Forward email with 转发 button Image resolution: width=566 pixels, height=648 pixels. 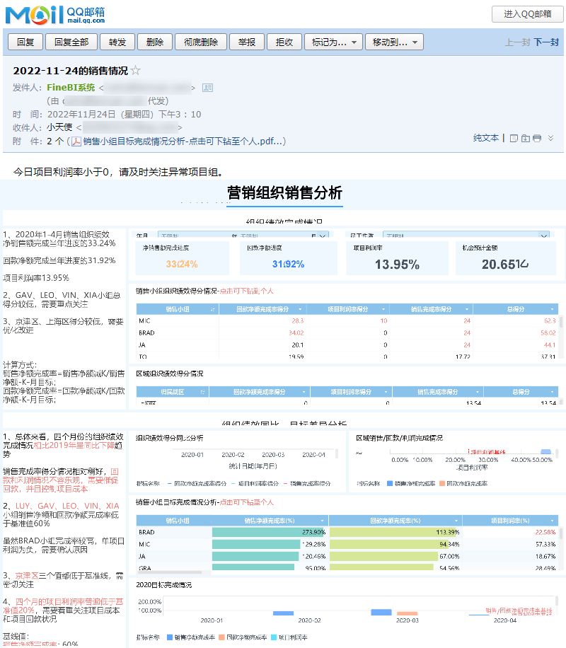click(x=117, y=42)
